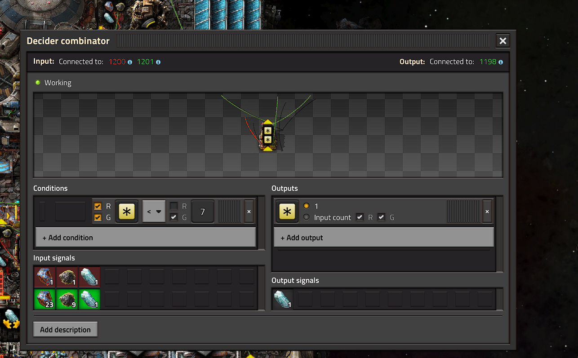The width and height of the screenshot is (578, 358).
Task: Click + Add output
Action: click(384, 238)
